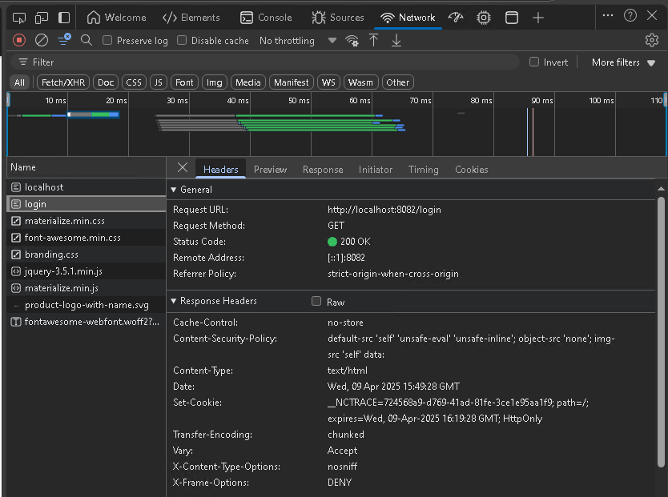Screen dimensions: 668x497
Task: Stop recording the network log
Action: click(x=18, y=40)
